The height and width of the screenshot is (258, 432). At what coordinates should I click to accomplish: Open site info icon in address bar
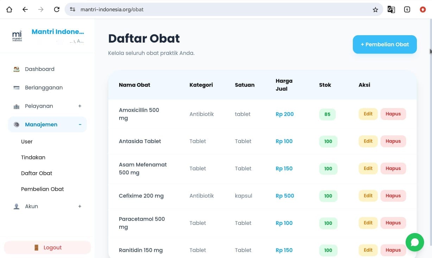pos(72,10)
